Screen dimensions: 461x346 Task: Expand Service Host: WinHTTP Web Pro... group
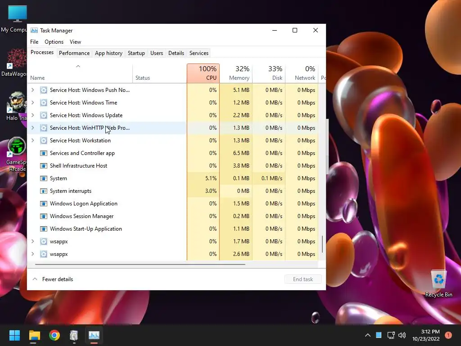pyautogui.click(x=32, y=128)
